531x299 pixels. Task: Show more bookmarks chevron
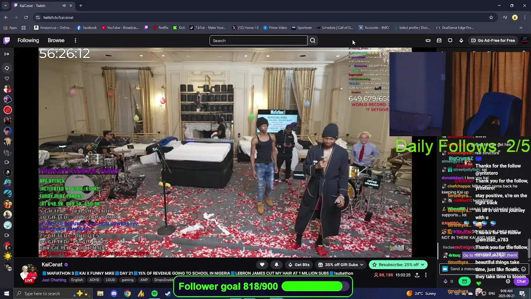pos(521,28)
